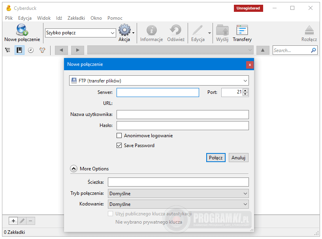Focus the Nazwa użytkownika field
322x239 pixels.
tap(183, 114)
